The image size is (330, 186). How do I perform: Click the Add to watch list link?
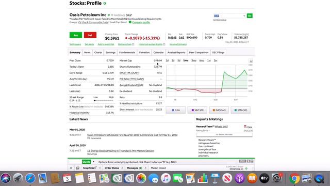coord(106,44)
